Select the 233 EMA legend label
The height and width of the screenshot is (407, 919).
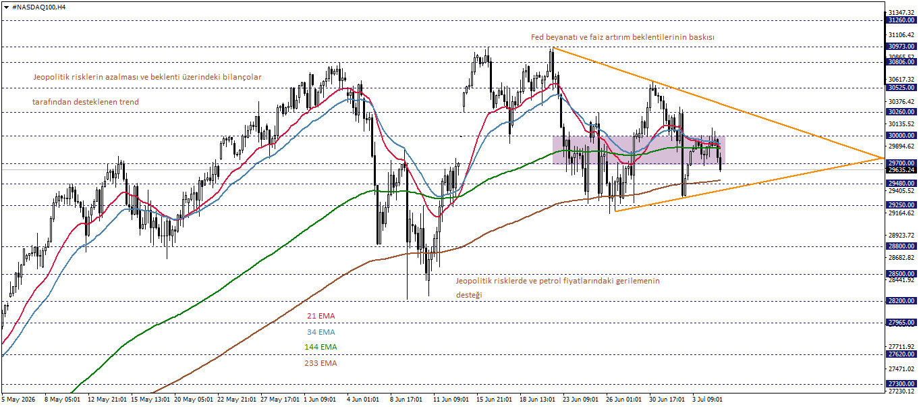[321, 363]
